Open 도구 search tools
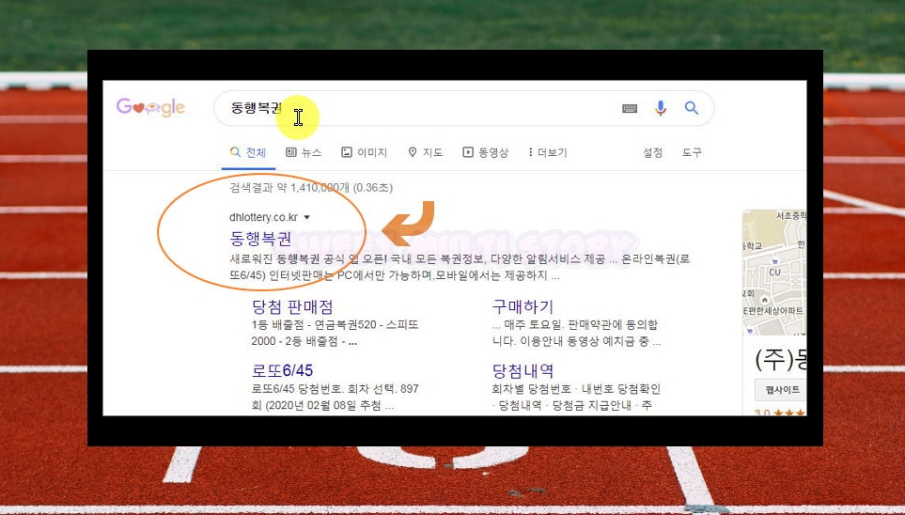Viewport: 905px width, 515px height. (x=692, y=152)
